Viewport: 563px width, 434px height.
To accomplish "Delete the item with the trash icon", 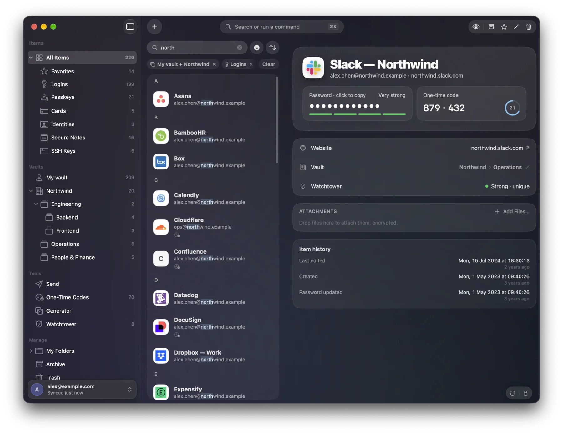I will [x=529, y=27].
